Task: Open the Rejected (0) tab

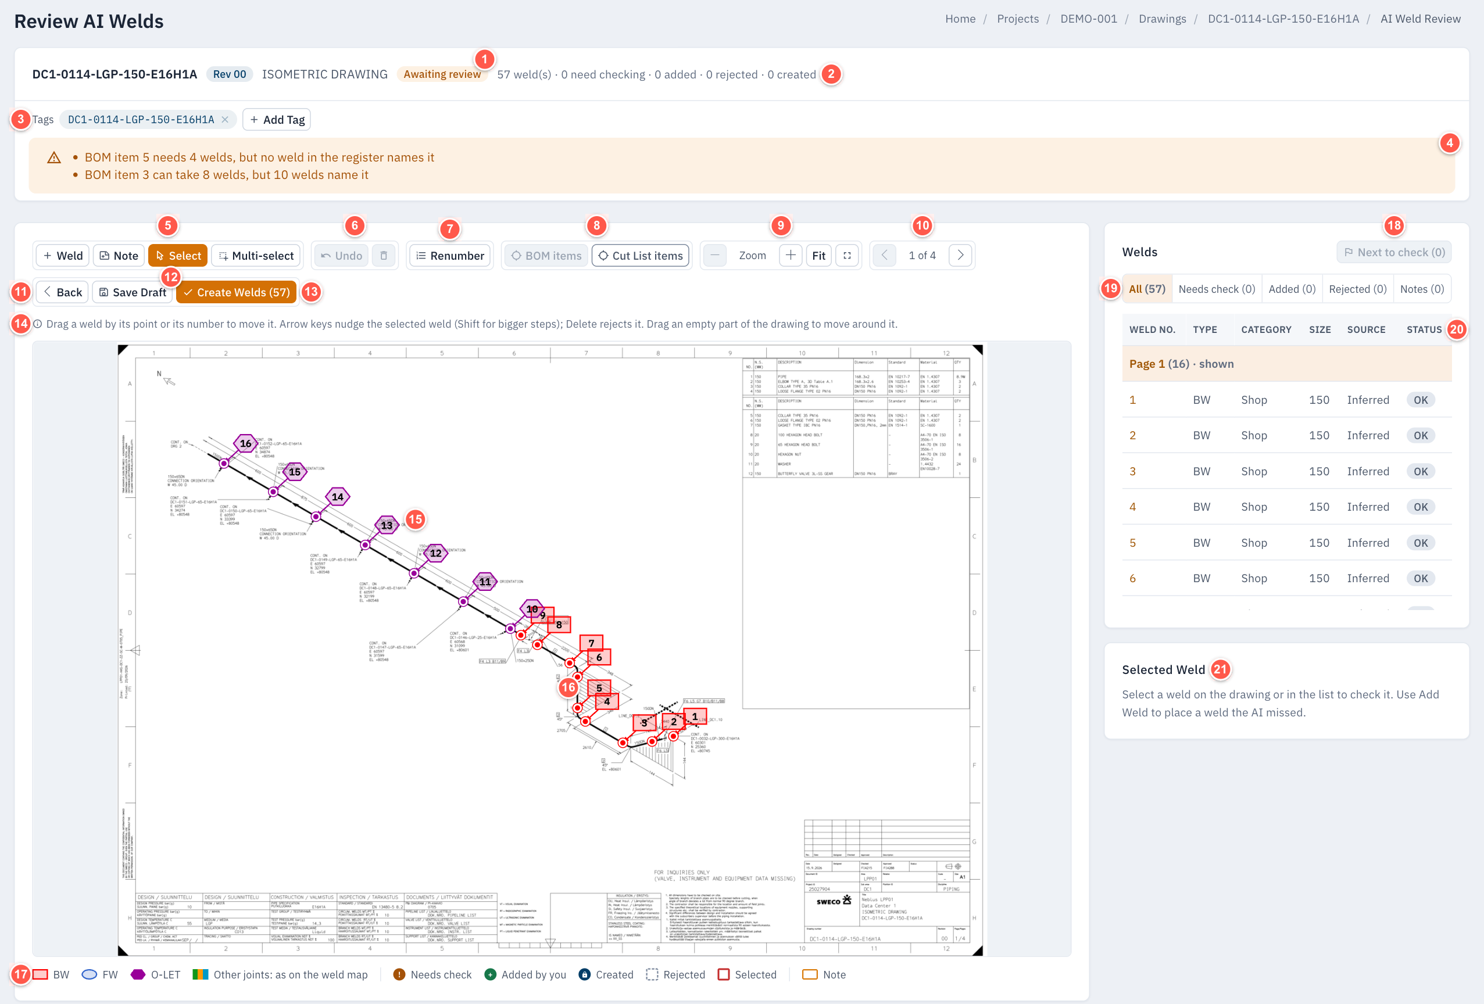Action: coord(1357,289)
